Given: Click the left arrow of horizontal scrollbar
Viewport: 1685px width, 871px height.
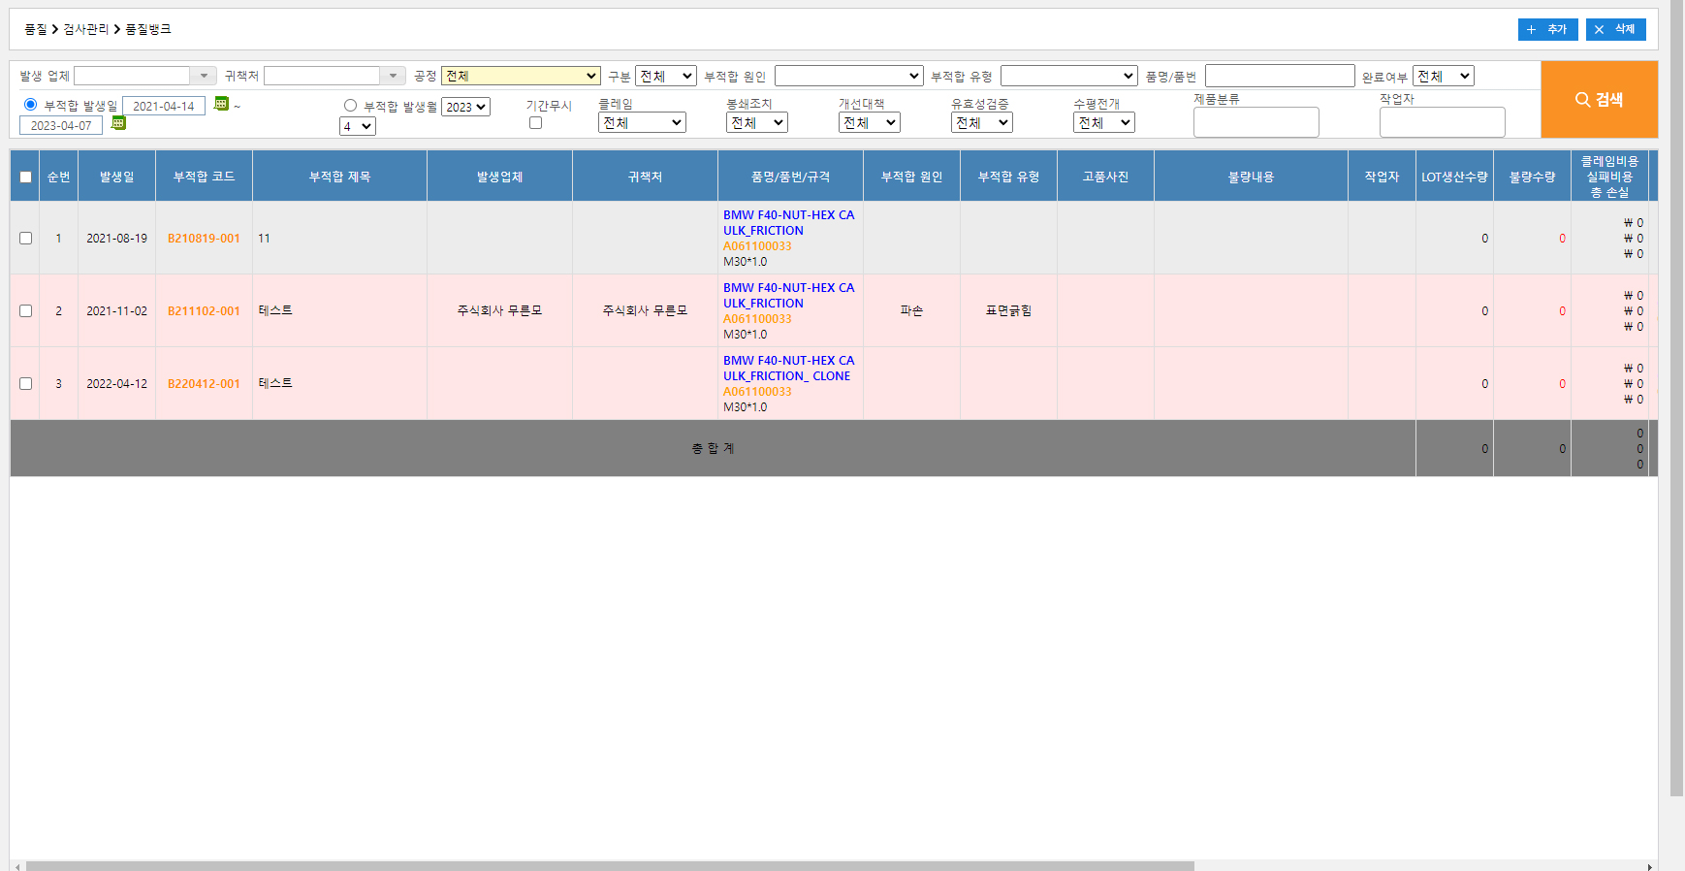Looking at the screenshot, I should 17,866.
